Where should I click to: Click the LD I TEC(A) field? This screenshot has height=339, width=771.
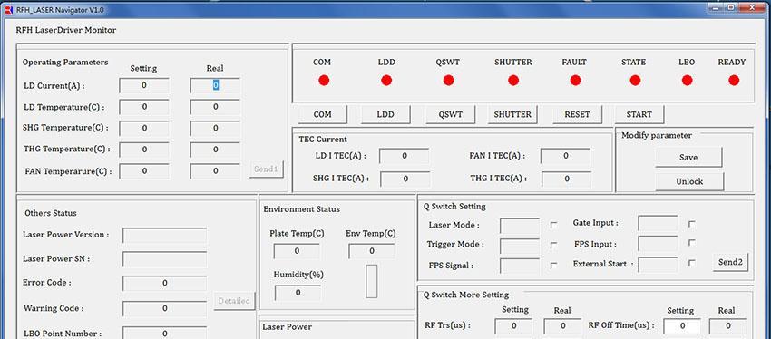[405, 156]
